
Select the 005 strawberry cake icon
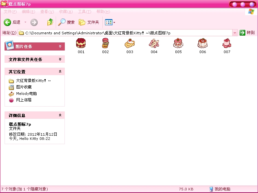pyautogui.click(x=178, y=43)
